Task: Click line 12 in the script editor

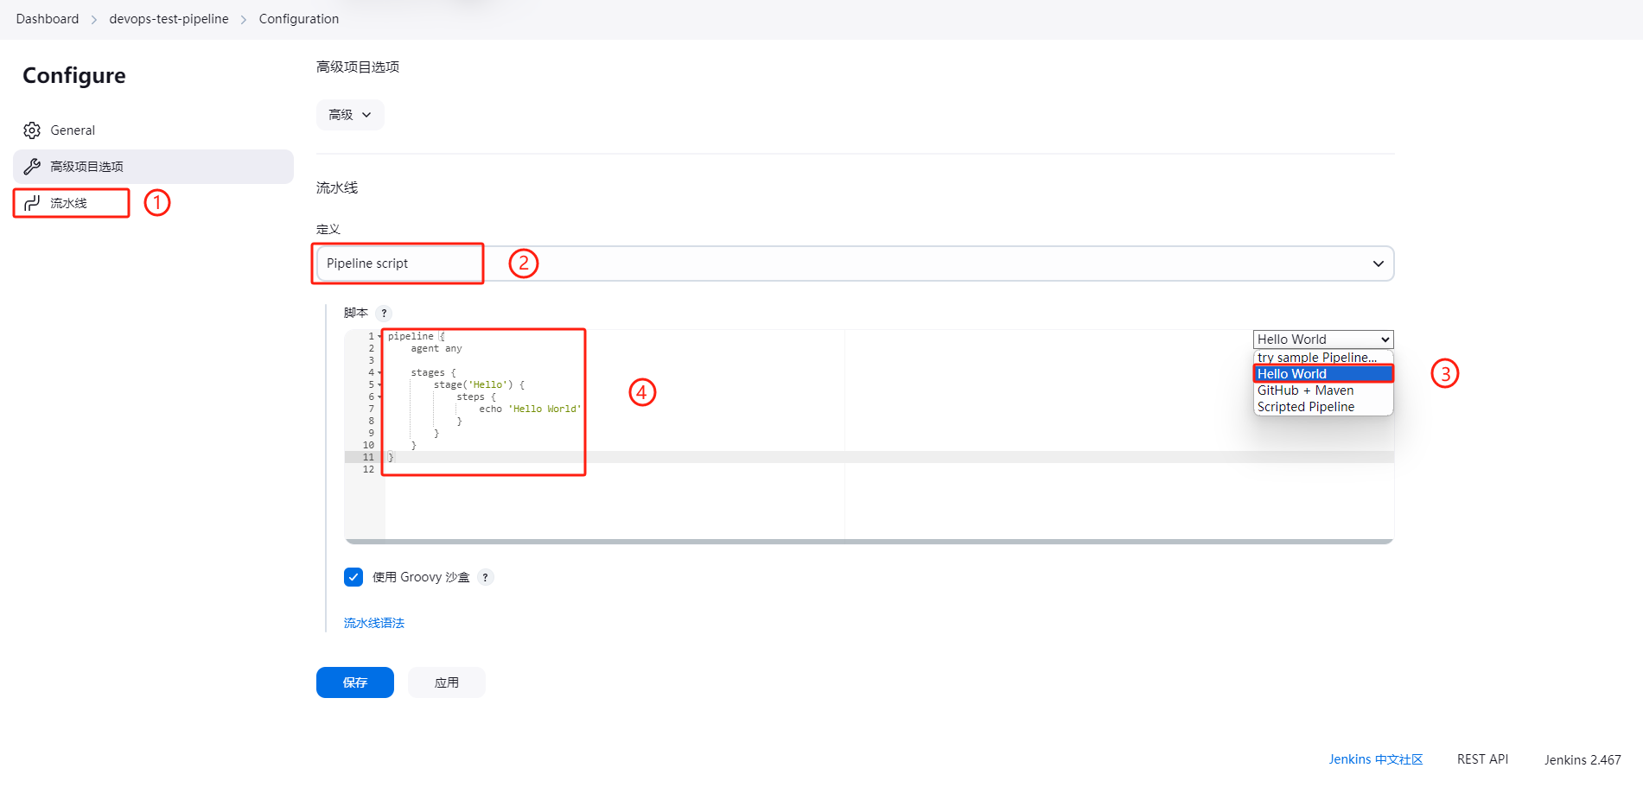Action: 889,469
